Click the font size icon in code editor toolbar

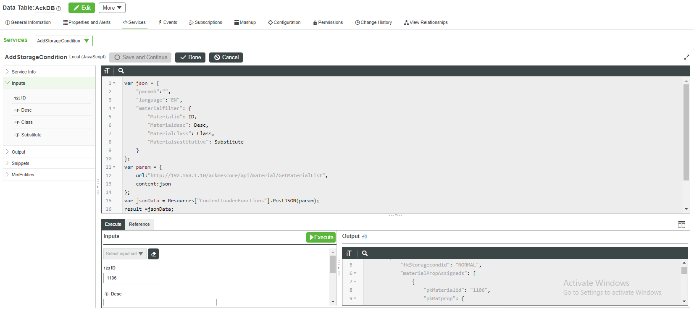pyautogui.click(x=107, y=71)
